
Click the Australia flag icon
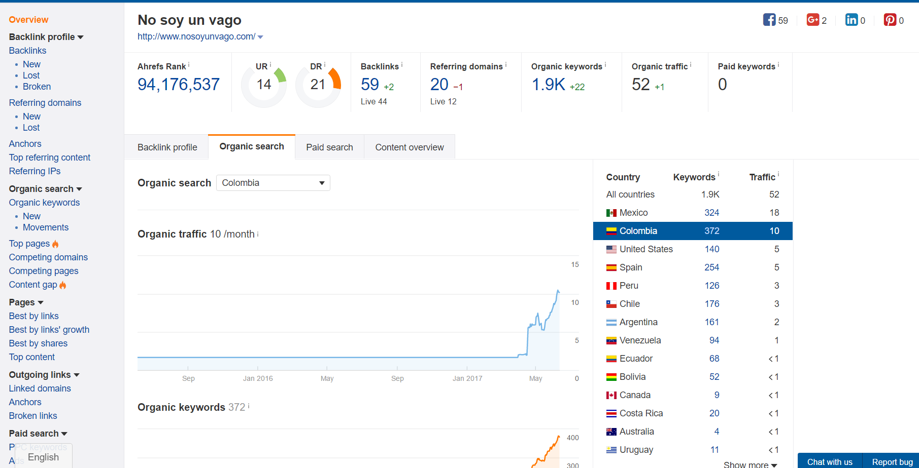point(611,432)
